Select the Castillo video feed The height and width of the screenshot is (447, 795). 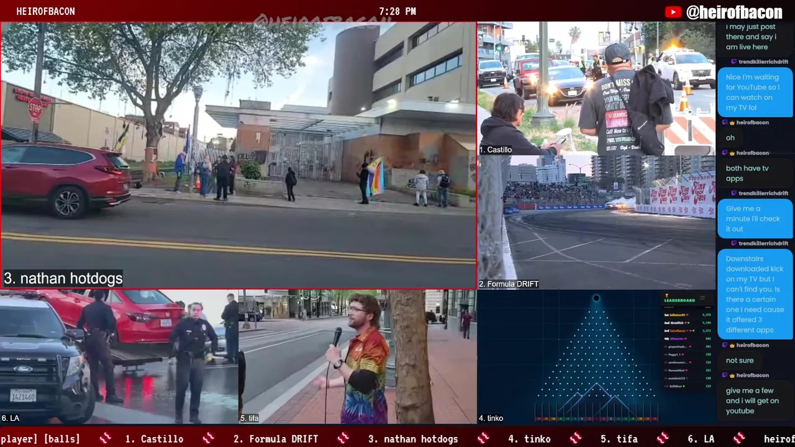tap(596, 89)
